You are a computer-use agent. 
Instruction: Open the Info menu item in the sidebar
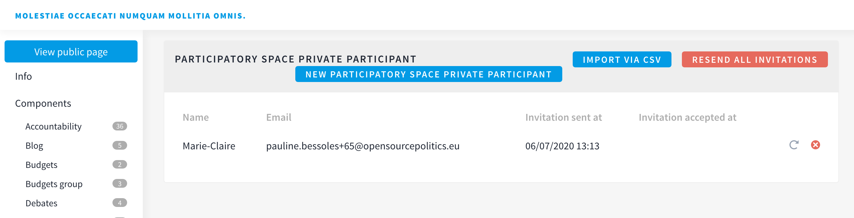[x=23, y=76]
